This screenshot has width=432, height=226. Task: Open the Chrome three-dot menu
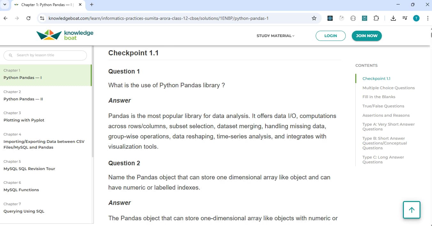(x=428, y=18)
